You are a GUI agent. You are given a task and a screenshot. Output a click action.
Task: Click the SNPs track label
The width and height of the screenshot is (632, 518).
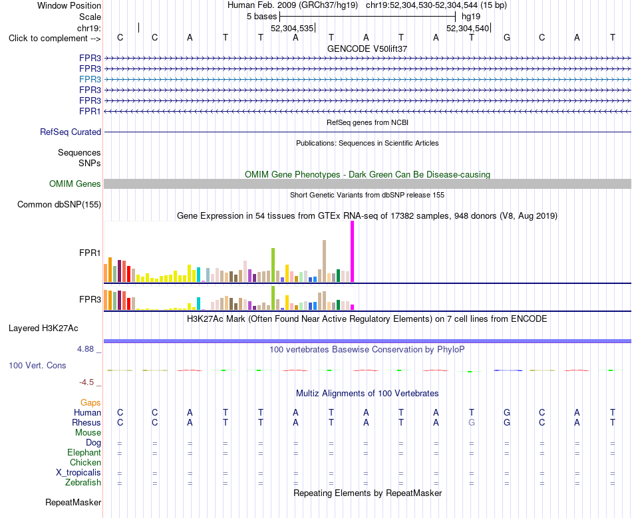tap(90, 163)
